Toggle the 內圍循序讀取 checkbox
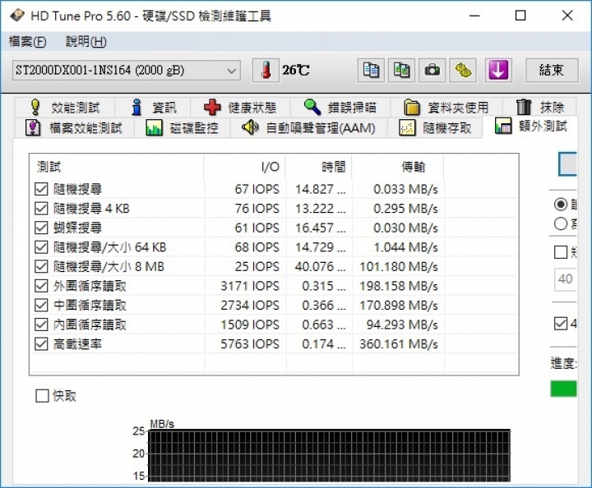Image resolution: width=592 pixels, height=488 pixels. point(41,325)
